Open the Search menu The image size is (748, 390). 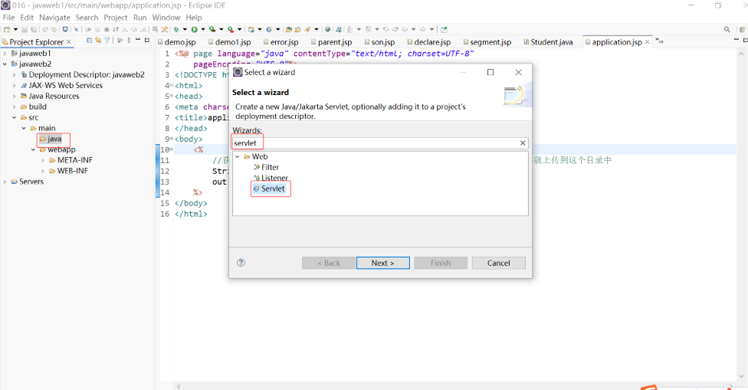coord(87,18)
